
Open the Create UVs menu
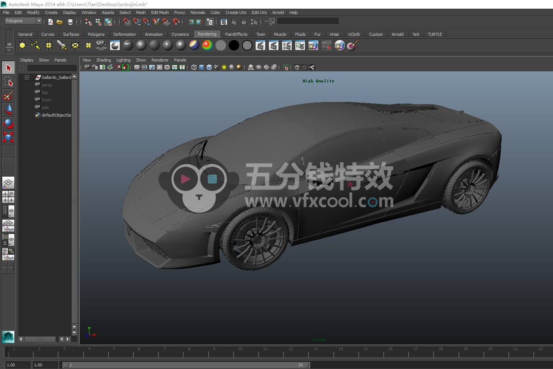[x=236, y=12]
